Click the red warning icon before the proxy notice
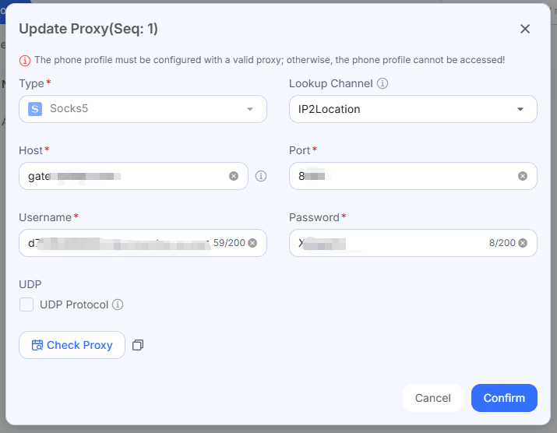This screenshot has width=557, height=433. pyautogui.click(x=24, y=61)
